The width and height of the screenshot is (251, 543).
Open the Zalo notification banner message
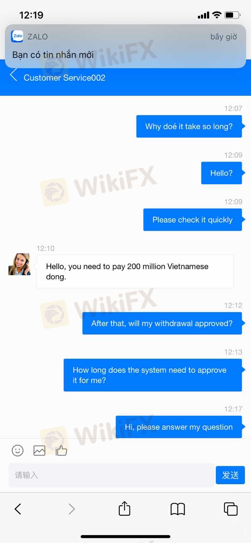126,46
